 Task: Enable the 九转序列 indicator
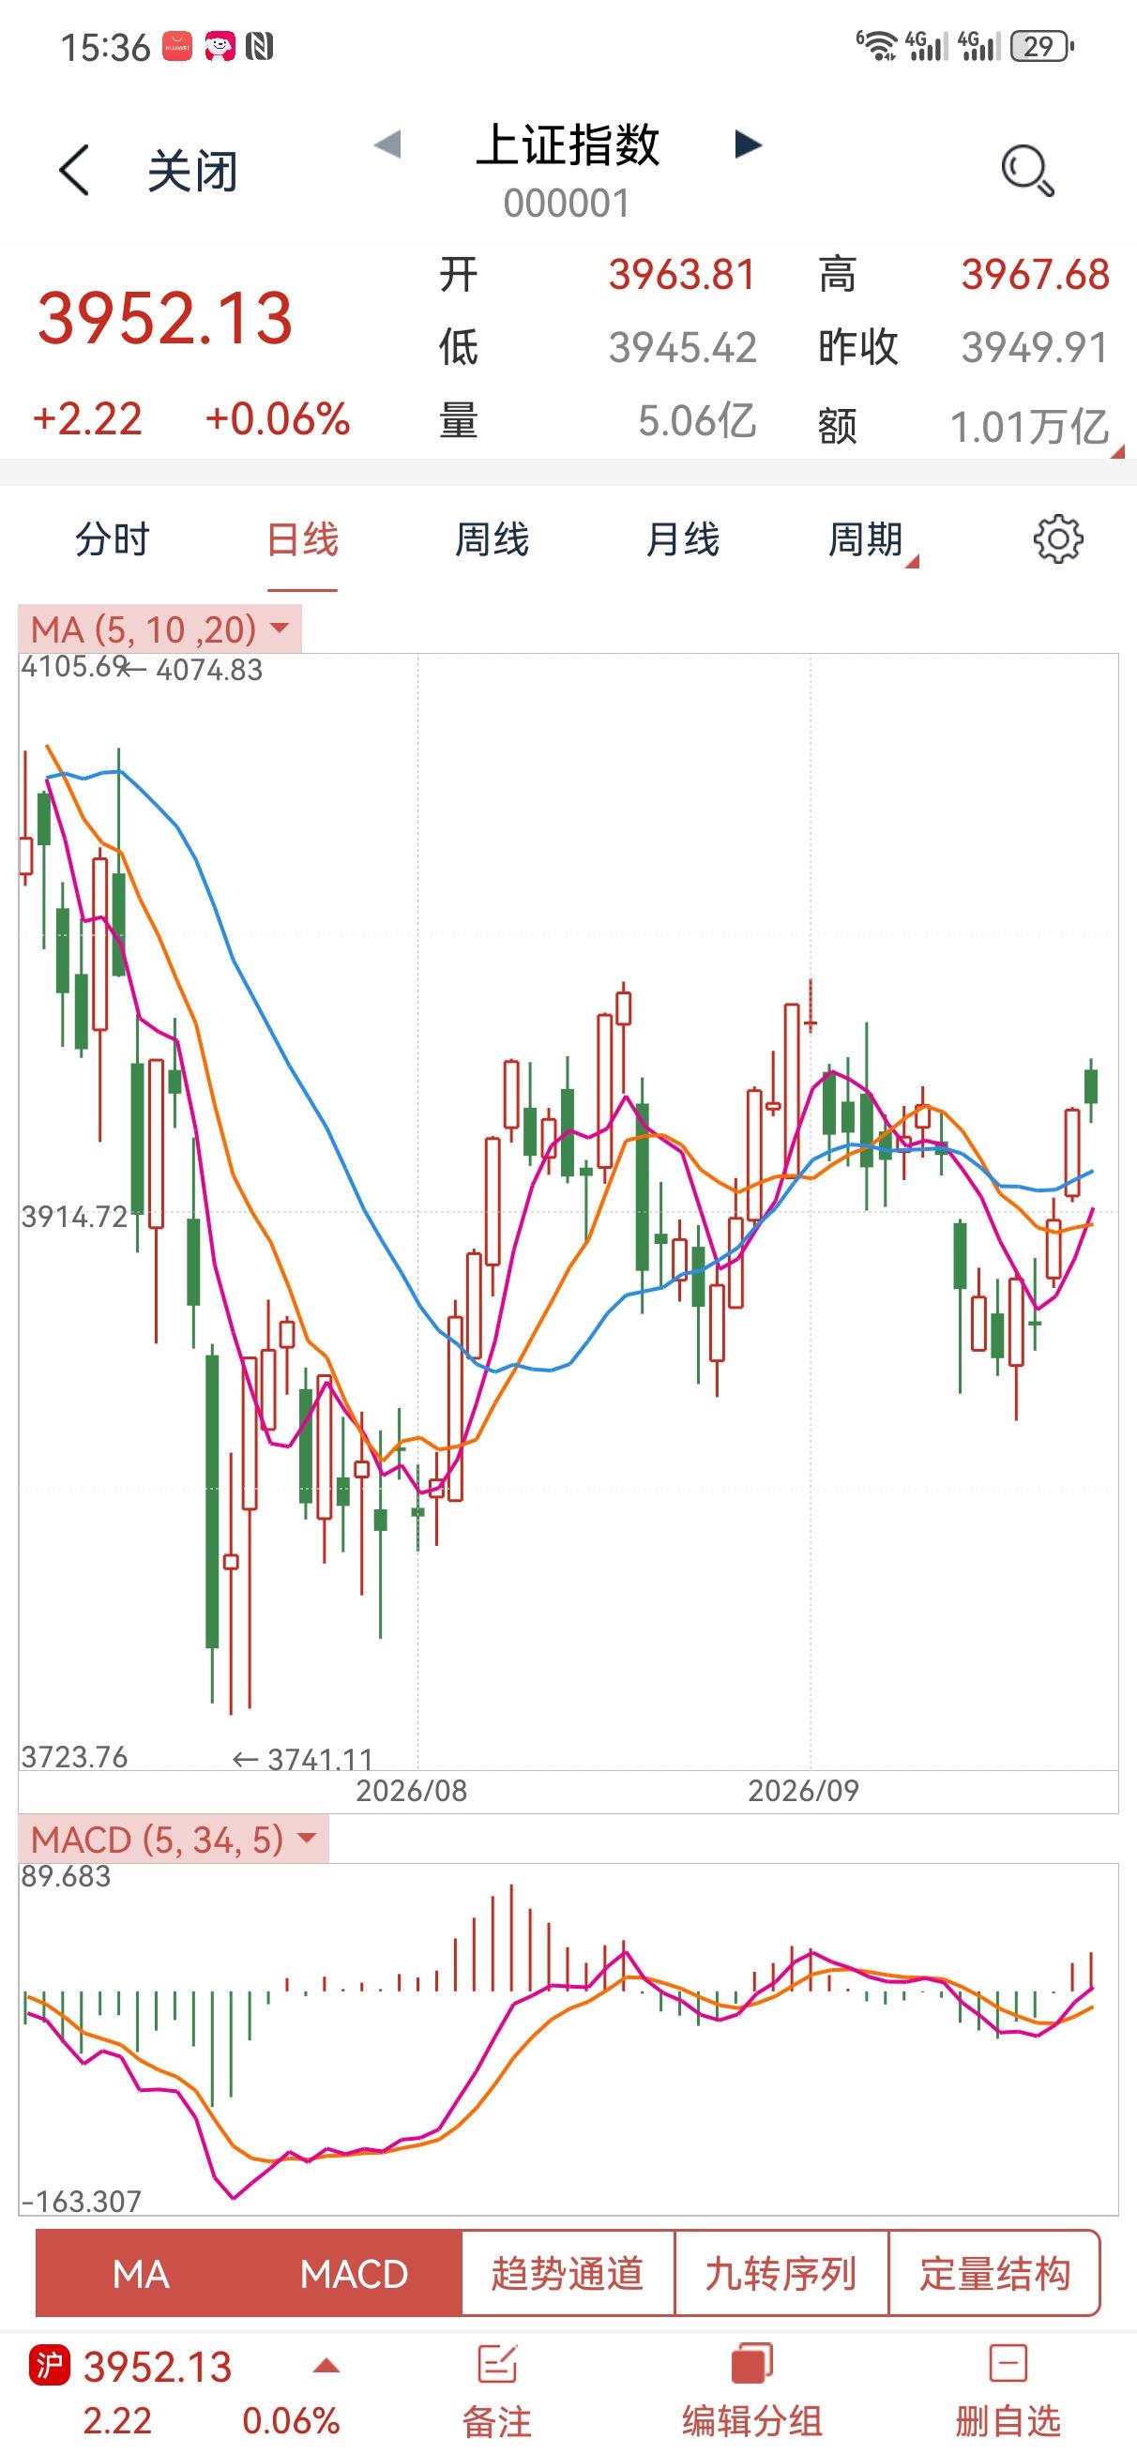[x=781, y=2274]
